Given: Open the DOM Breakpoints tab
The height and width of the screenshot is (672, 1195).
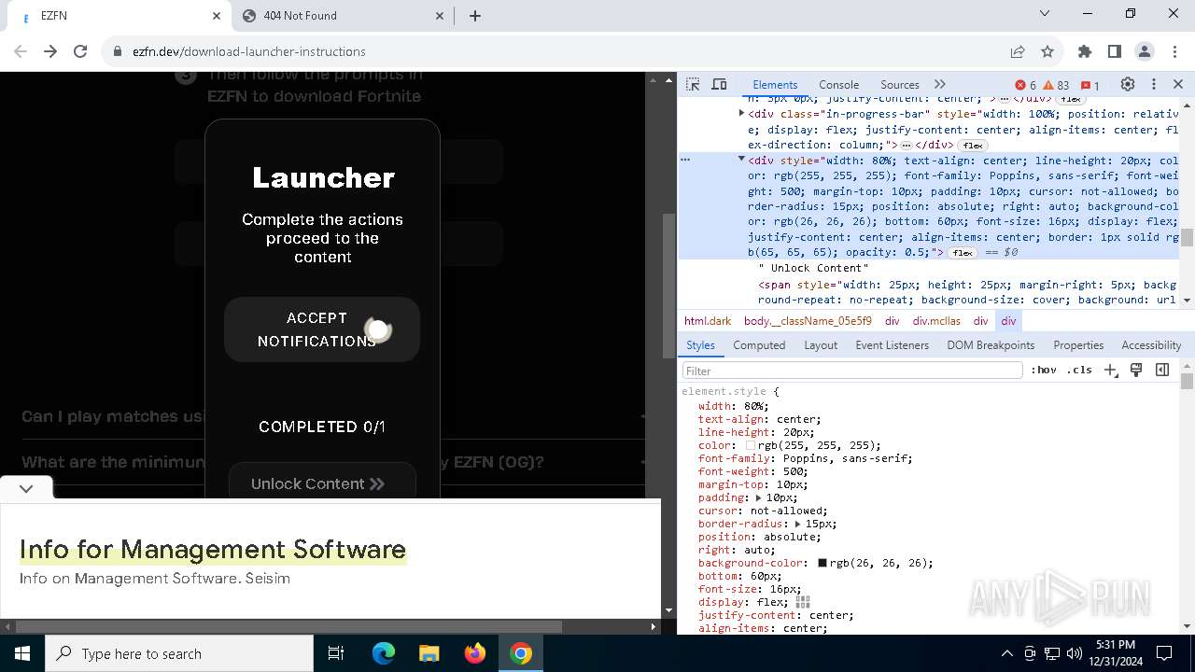Looking at the screenshot, I should (991, 345).
